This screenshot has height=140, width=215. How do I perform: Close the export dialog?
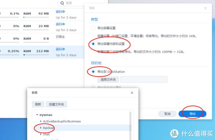205,8
